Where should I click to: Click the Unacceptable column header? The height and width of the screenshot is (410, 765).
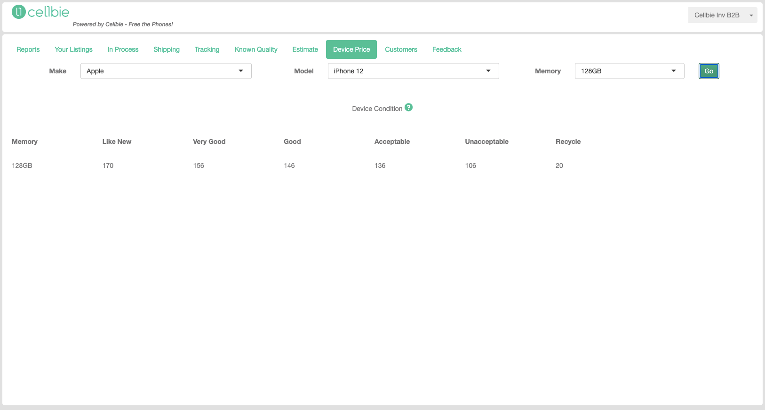point(487,142)
